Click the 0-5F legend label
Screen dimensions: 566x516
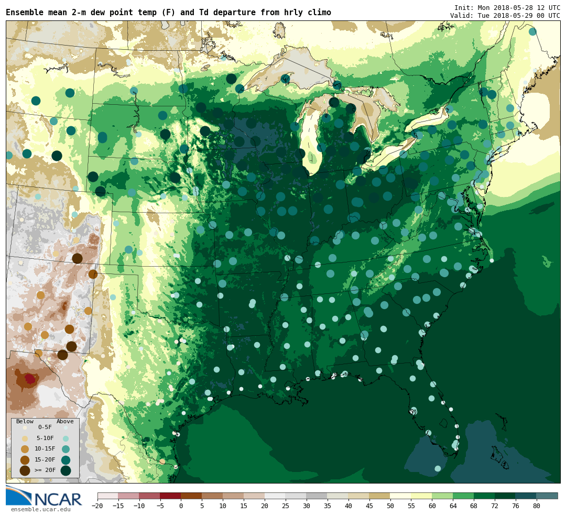(45, 427)
